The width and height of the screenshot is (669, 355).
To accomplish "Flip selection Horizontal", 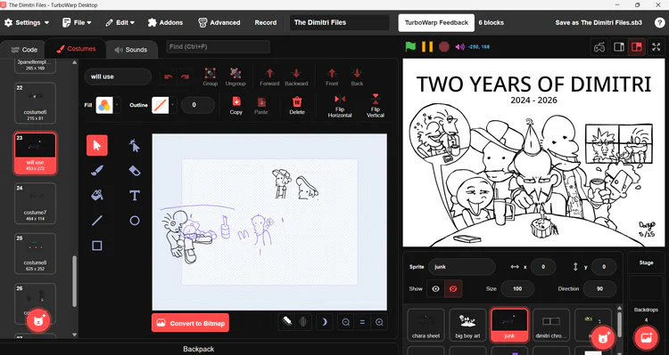I will [340, 106].
